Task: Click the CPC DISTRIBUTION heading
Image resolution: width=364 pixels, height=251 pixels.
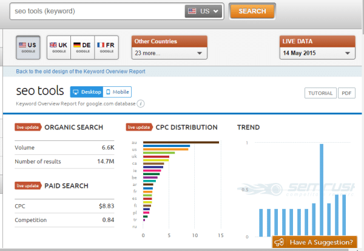Action: point(187,127)
